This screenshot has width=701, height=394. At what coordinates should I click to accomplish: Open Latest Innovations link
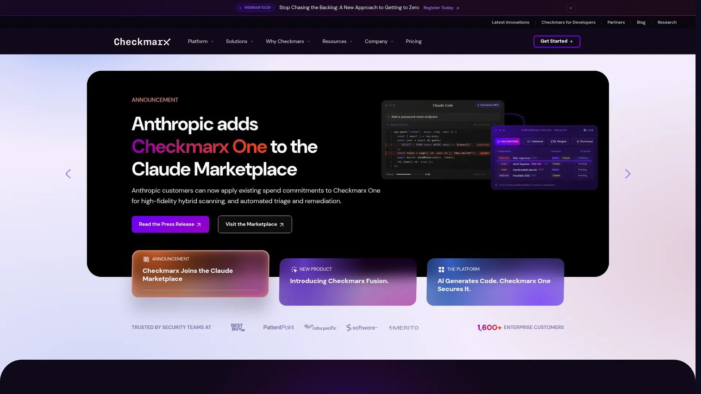pos(510,22)
